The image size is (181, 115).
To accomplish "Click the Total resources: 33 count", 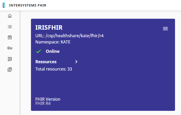I will click(x=54, y=69).
